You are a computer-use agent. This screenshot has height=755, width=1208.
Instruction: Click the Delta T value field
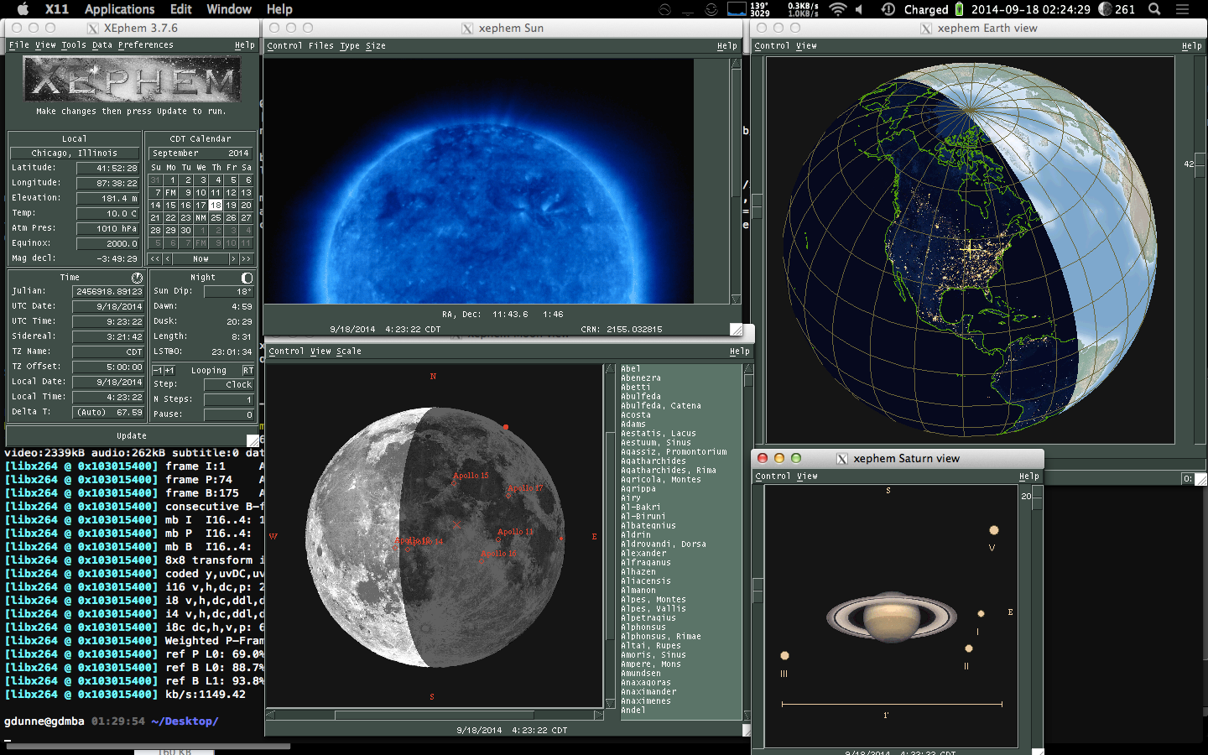[x=108, y=413]
